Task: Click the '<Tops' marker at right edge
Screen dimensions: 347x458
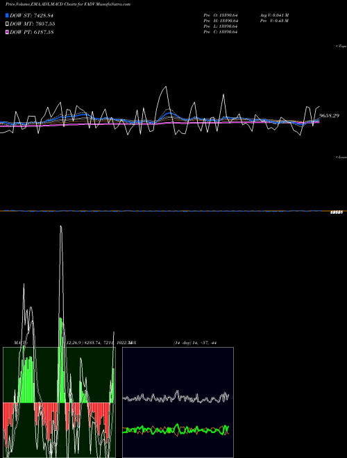Action: pyautogui.click(x=341, y=46)
